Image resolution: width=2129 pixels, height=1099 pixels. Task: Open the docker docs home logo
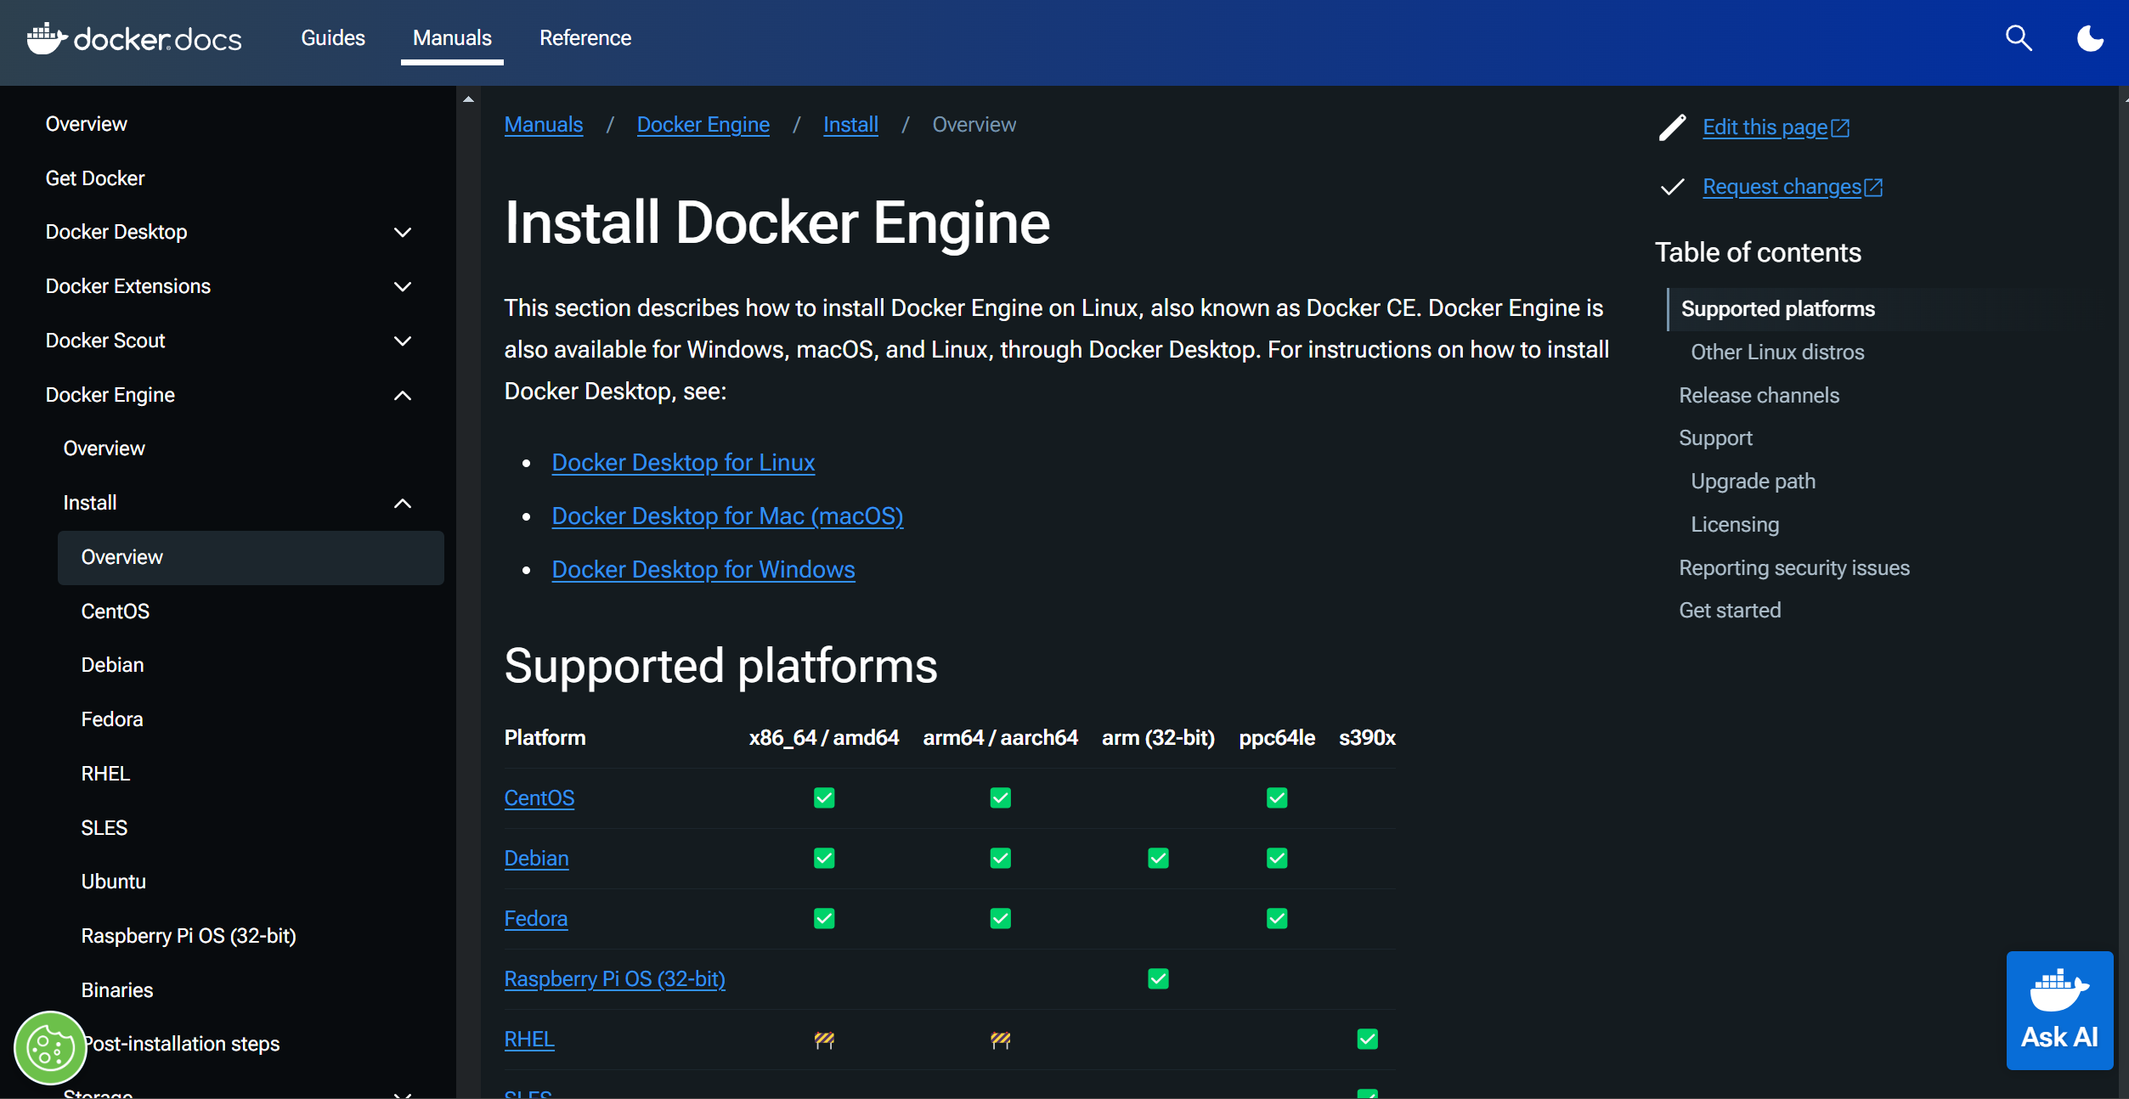[x=134, y=38]
